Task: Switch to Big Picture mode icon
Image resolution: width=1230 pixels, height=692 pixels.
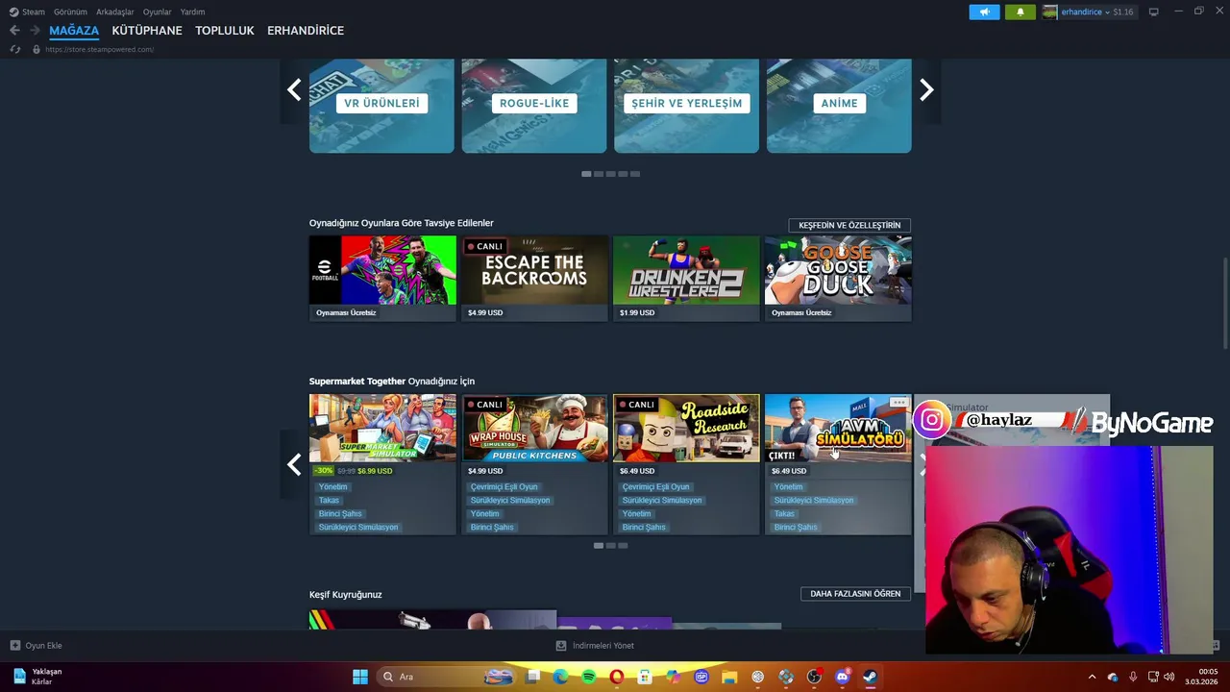Action: [x=1153, y=12]
